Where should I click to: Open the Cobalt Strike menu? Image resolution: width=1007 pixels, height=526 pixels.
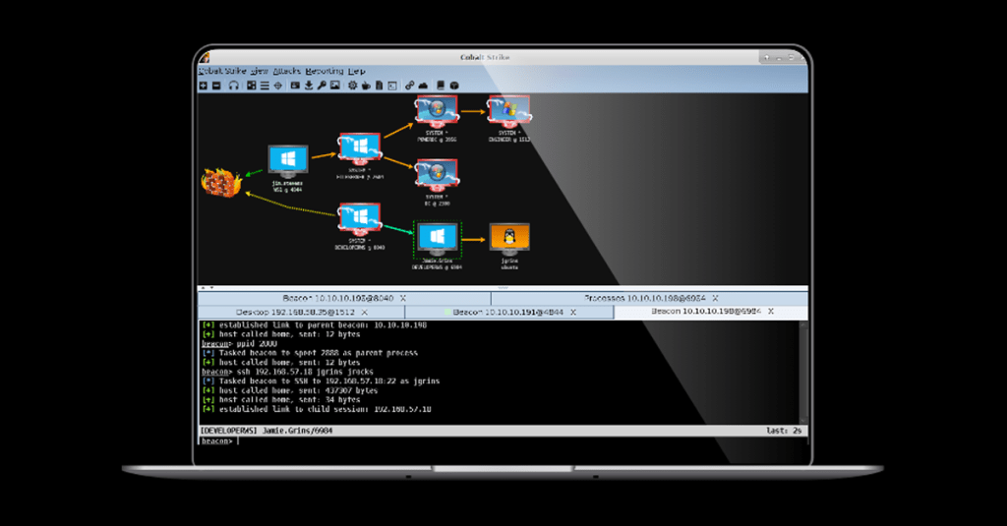coord(222,71)
